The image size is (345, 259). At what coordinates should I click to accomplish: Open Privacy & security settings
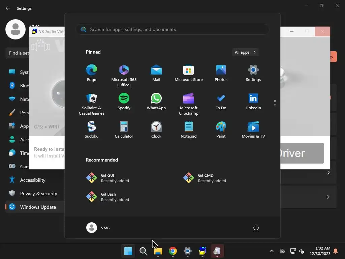(x=35, y=194)
